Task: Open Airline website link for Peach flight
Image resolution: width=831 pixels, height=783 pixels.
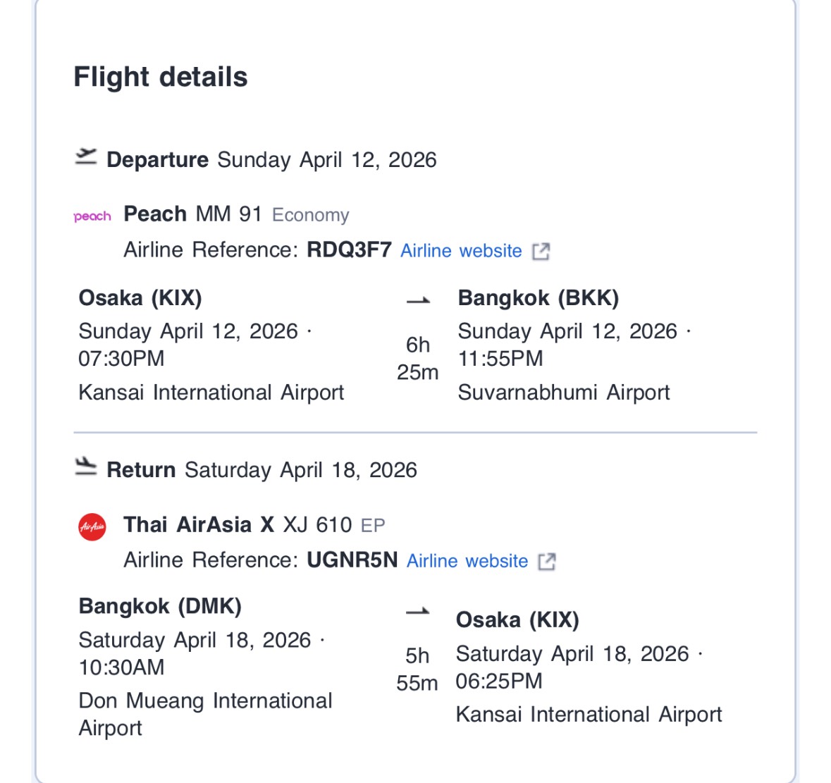Action: coord(461,251)
